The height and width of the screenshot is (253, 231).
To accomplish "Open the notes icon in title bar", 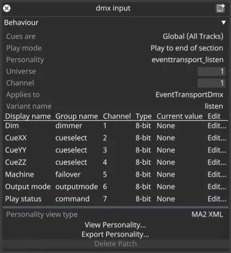I will (x=220, y=8).
